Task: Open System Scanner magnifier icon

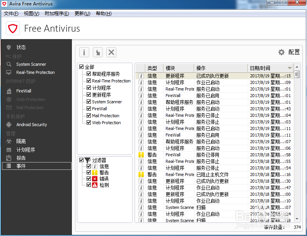Action: coord(9,64)
